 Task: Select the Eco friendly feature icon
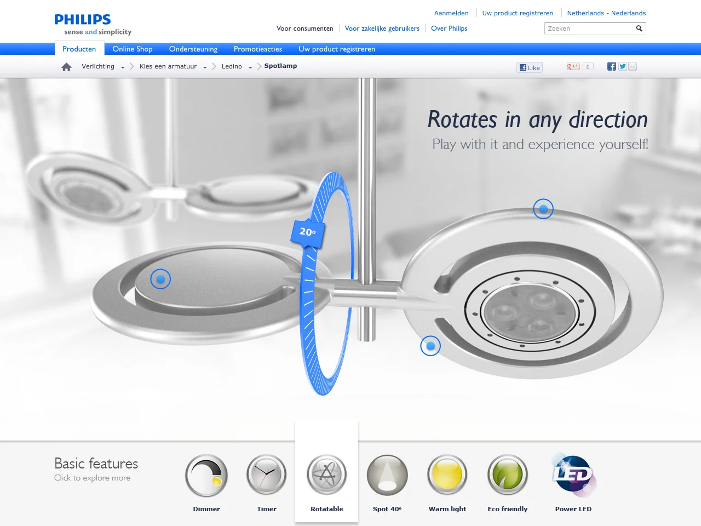508,475
